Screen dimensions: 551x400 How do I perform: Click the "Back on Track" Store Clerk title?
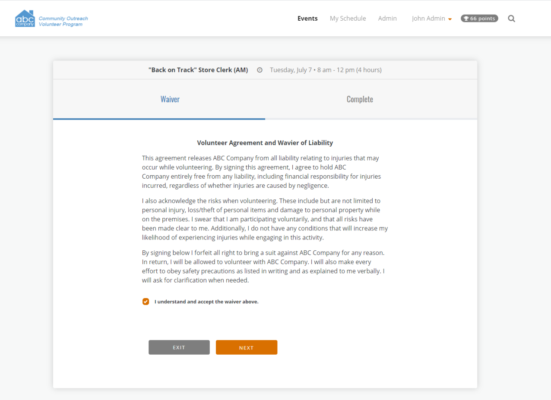[198, 69]
